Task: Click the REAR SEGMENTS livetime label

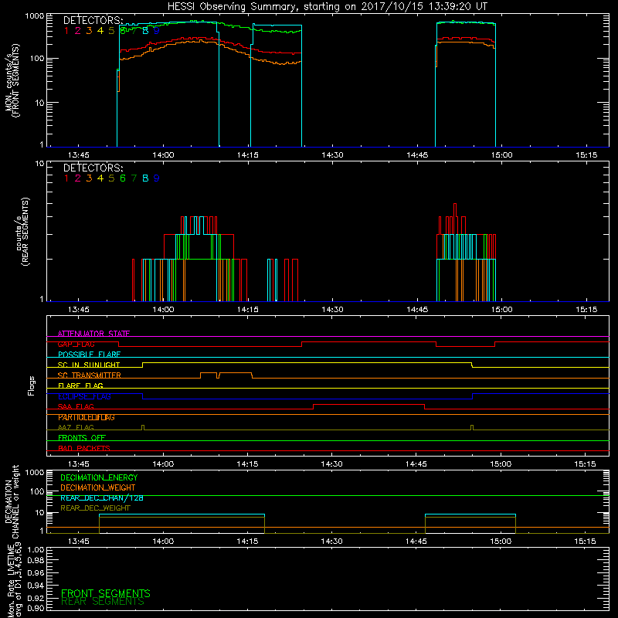Action: click(103, 602)
